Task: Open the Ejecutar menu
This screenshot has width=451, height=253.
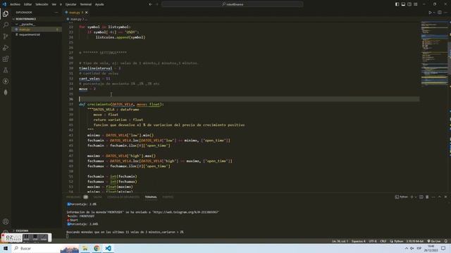Action: (x=70, y=4)
